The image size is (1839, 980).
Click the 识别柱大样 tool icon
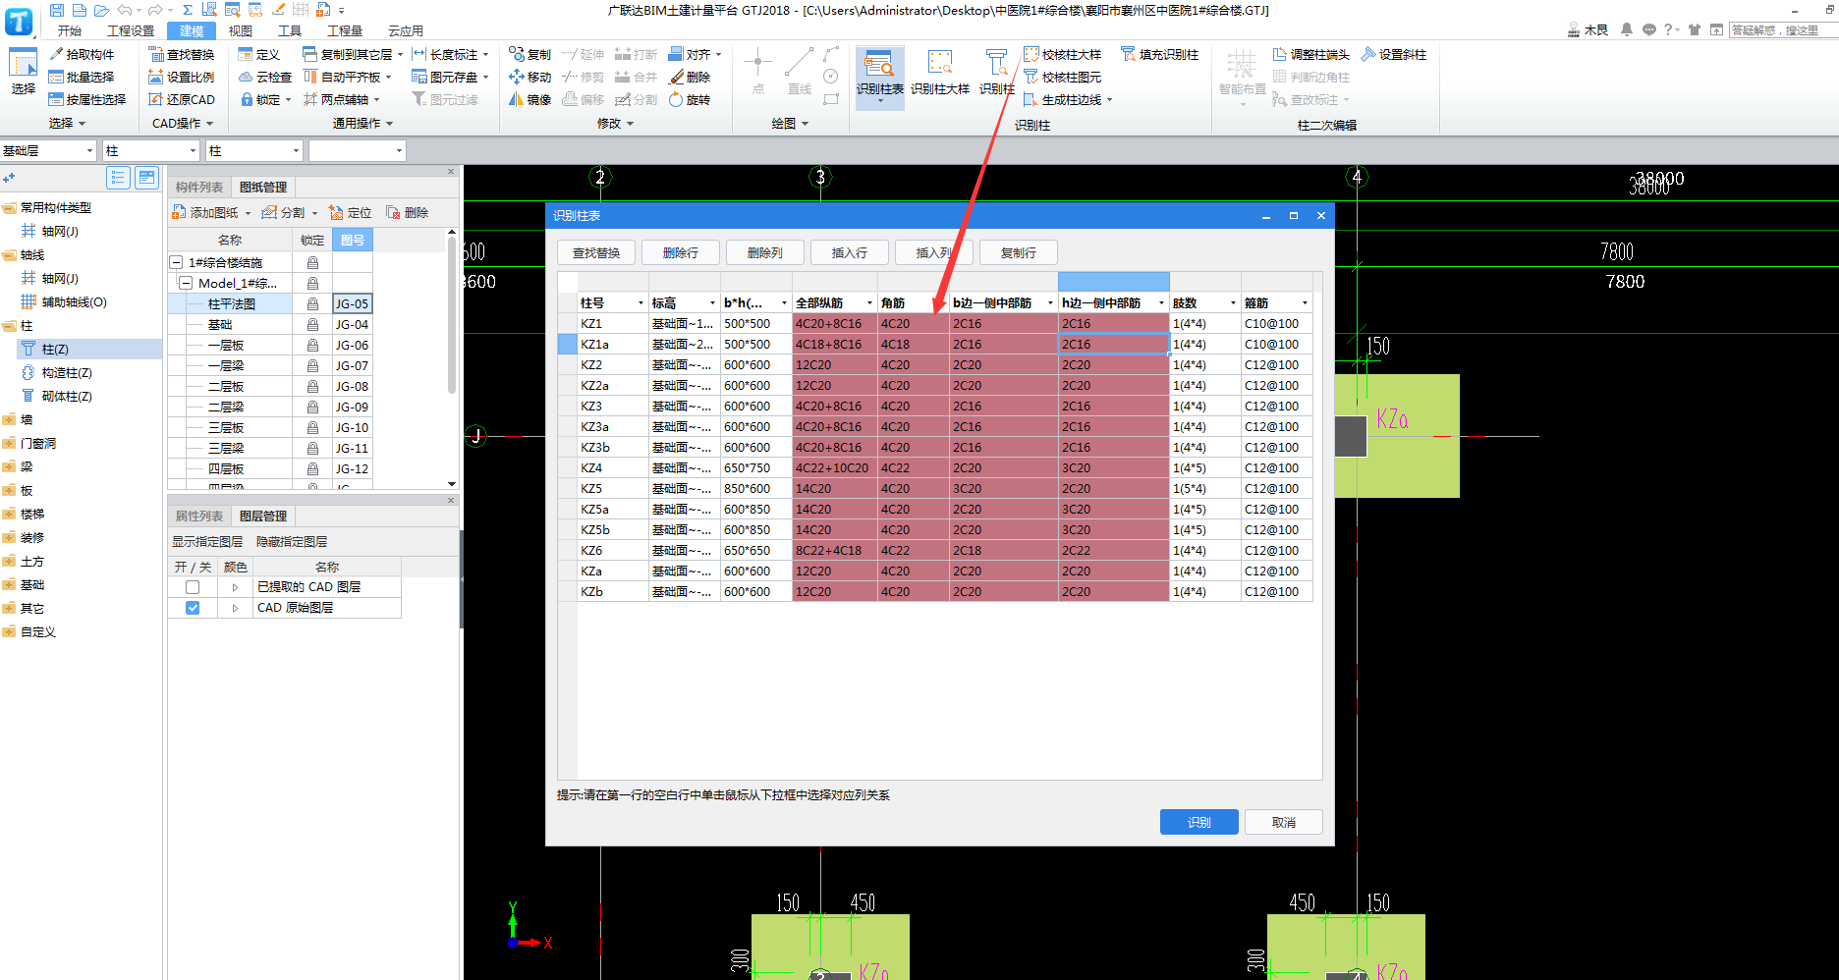(x=939, y=64)
